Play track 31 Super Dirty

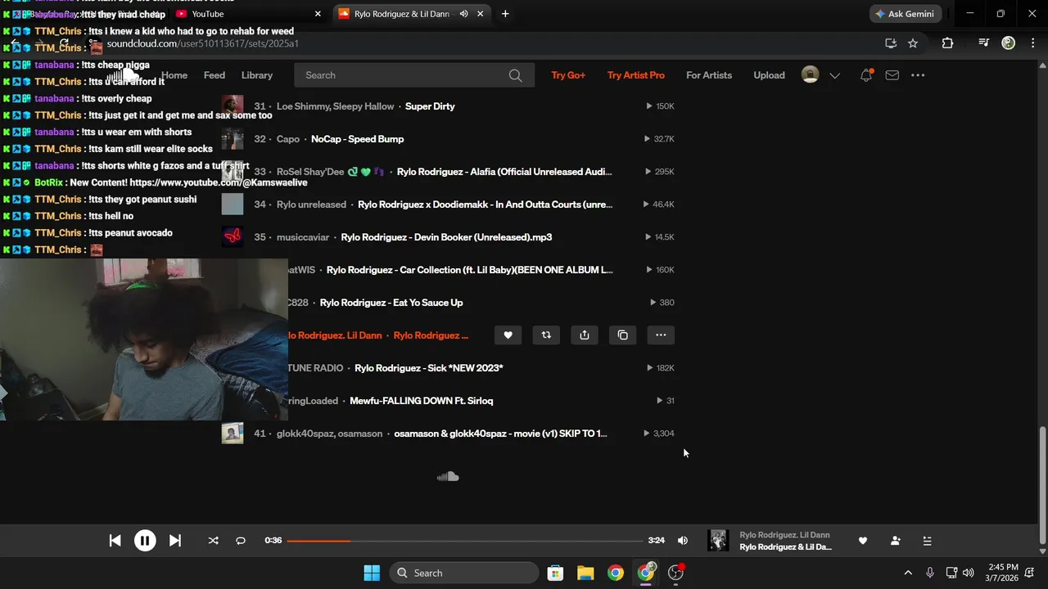click(430, 106)
